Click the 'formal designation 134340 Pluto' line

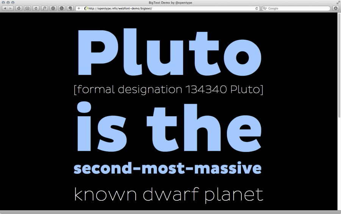tap(168, 90)
